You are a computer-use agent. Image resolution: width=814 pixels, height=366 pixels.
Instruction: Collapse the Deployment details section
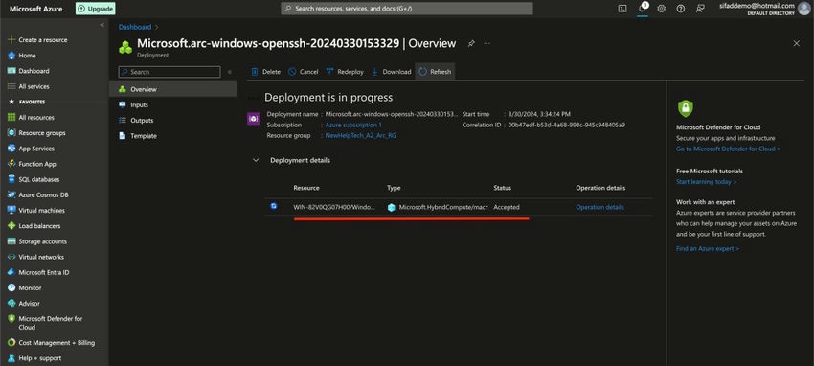tap(256, 160)
